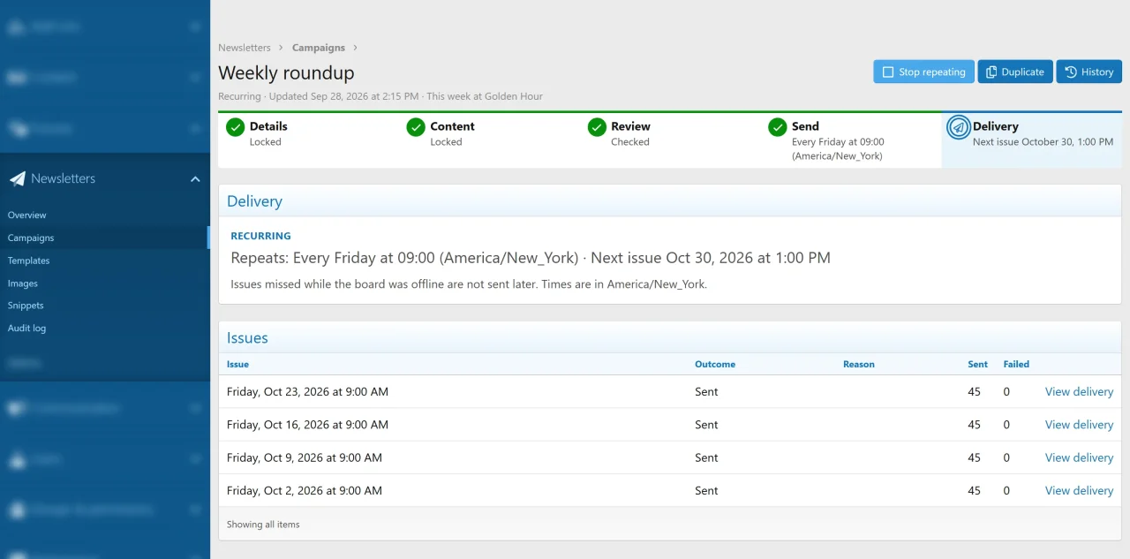
Task: Click the green check icon beside Send
Action: coord(778,127)
